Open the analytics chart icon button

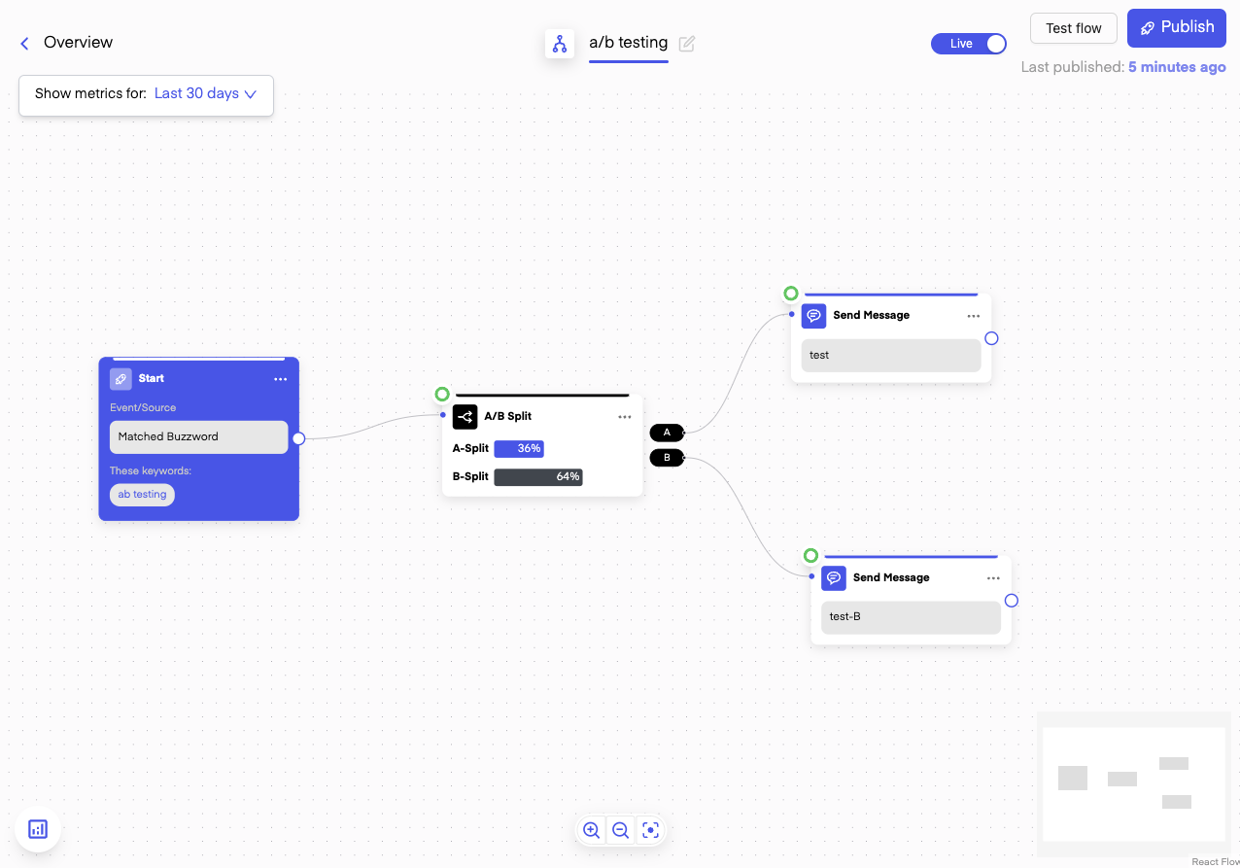(x=38, y=829)
